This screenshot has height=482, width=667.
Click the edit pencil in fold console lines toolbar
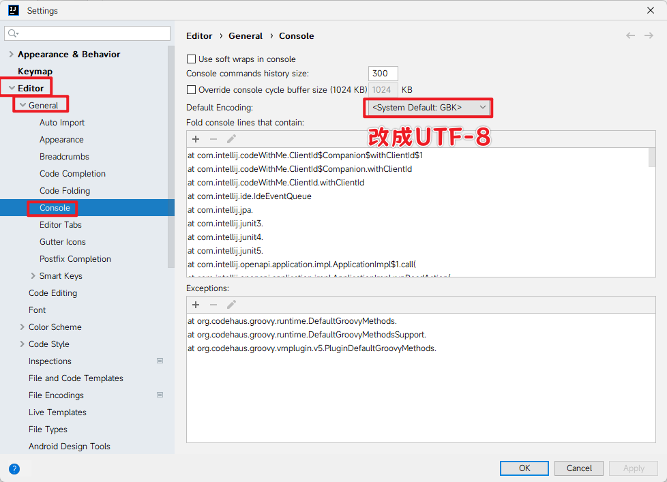231,139
